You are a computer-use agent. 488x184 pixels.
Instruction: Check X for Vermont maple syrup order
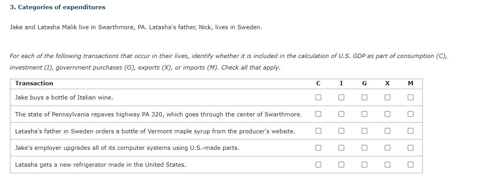[387, 131]
